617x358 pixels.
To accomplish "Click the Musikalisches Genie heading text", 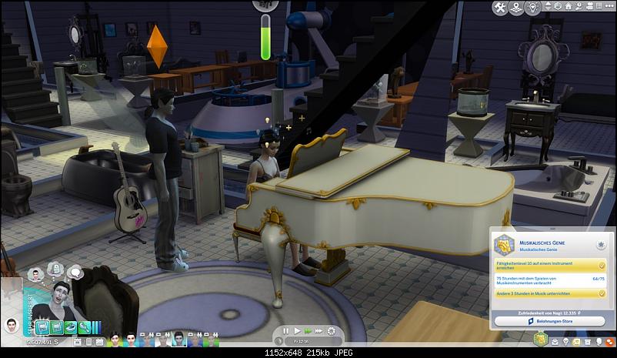I will [x=542, y=243].
